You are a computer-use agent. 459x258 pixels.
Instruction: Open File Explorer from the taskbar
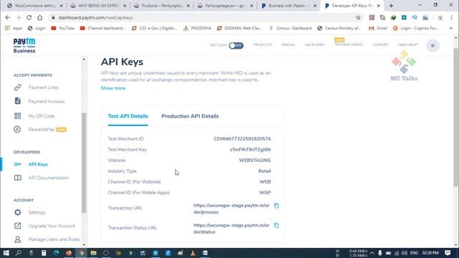pyautogui.click(x=93, y=253)
